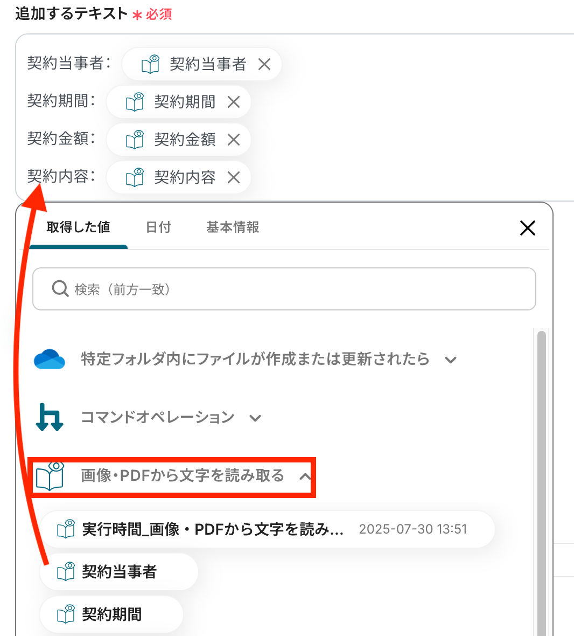Viewport: 574px width, 636px height.
Task: Click the OneDrive cloud icon
Action: tap(50, 359)
